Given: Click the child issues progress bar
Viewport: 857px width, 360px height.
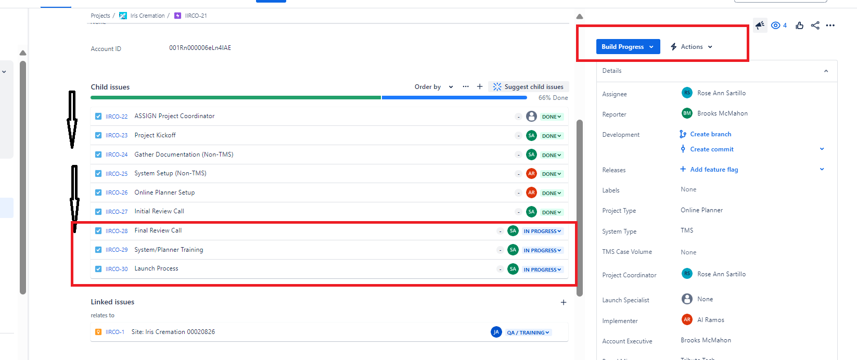Looking at the screenshot, I should point(309,97).
